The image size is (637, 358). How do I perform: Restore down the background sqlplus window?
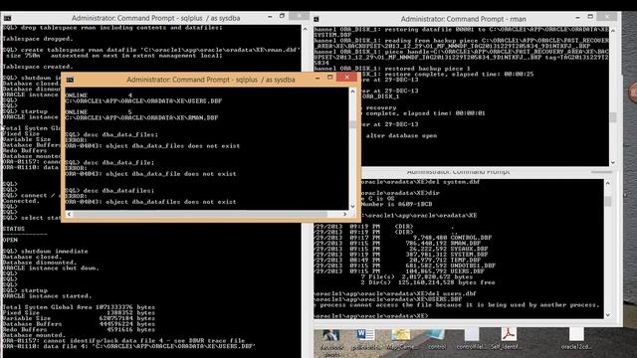pyautogui.click(x=282, y=16)
